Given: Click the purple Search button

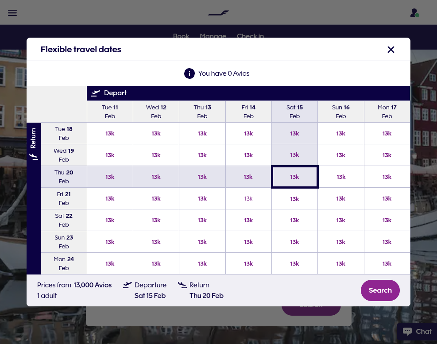Looking at the screenshot, I should pos(380,290).
